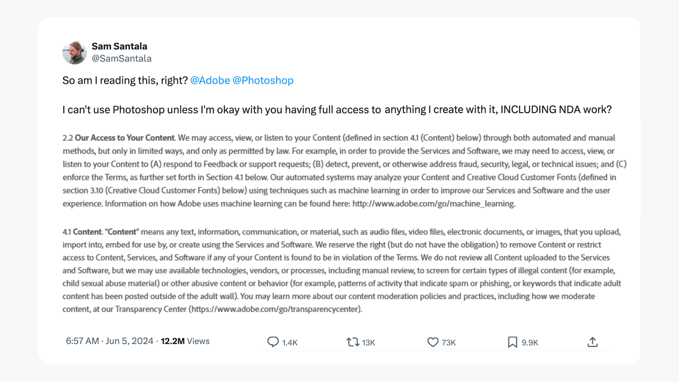Click the share upload icon
This screenshot has width=679, height=382.
pos(592,342)
